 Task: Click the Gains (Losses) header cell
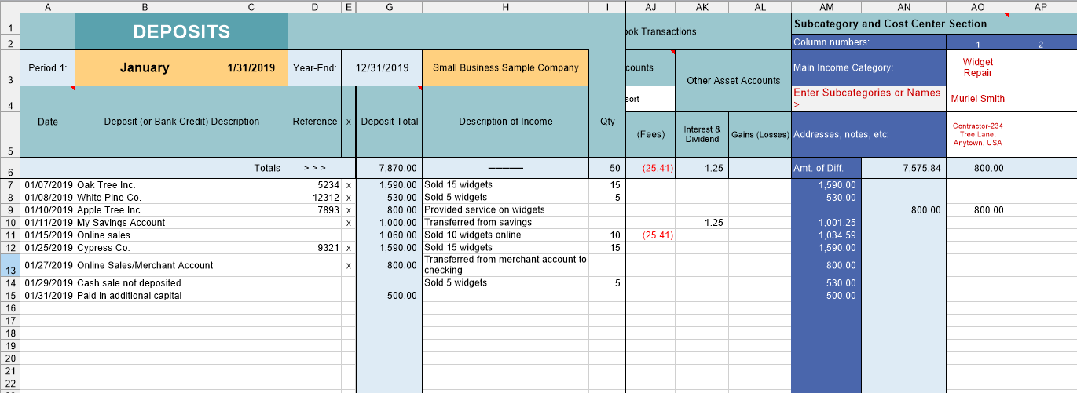click(x=760, y=134)
